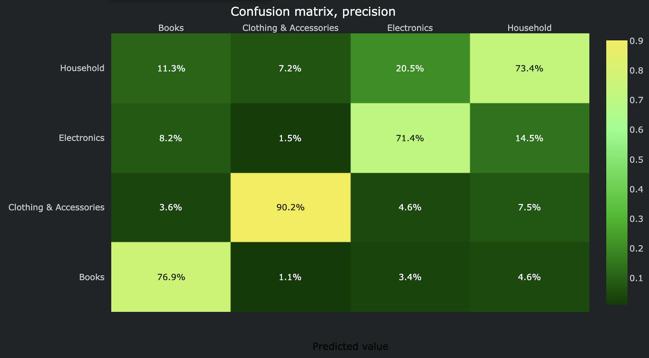Click the 7.5% heatmap cell
The image size is (649, 358).
[529, 207]
